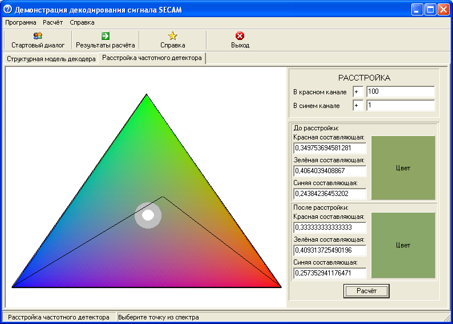
Task: Click До расстройки green component value 0,4064039408867
Action: tap(330, 171)
